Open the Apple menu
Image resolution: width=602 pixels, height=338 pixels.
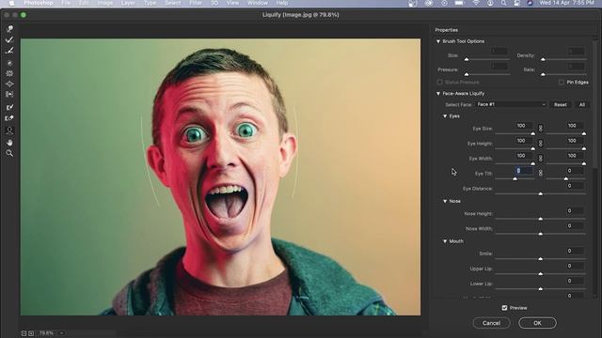coord(11,3)
